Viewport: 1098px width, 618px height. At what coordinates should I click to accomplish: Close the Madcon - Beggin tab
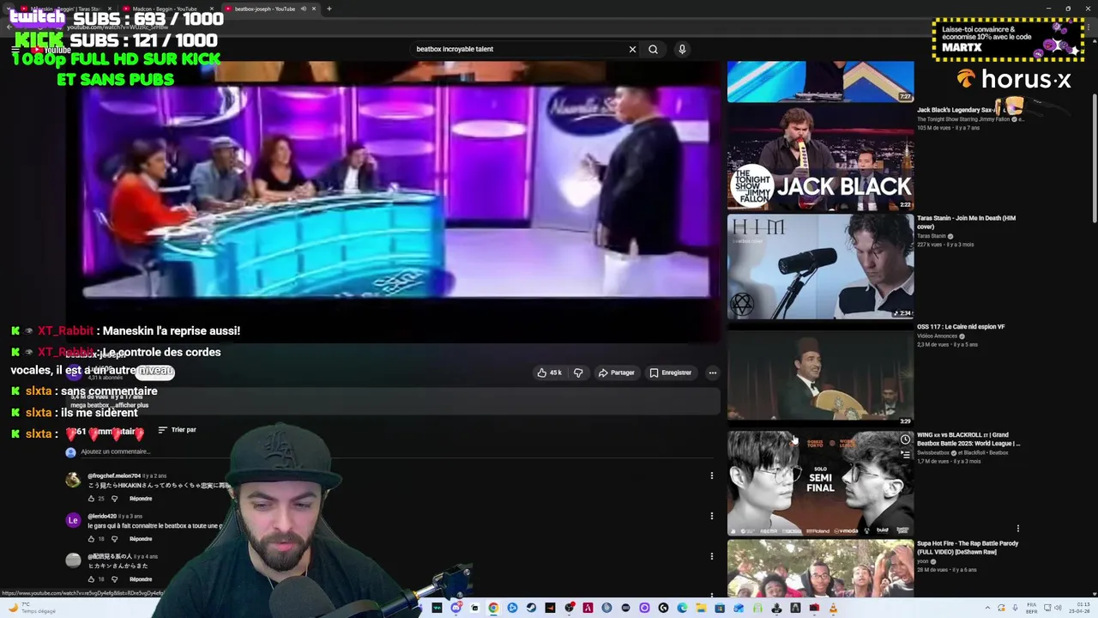(x=211, y=9)
